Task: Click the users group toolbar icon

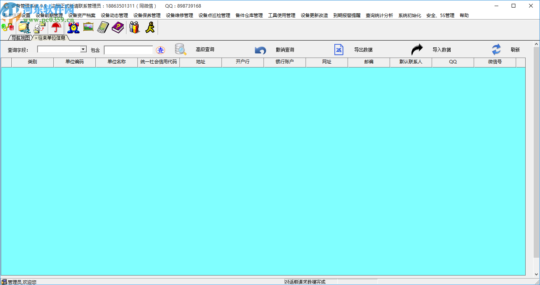Action: pyautogui.click(x=134, y=28)
